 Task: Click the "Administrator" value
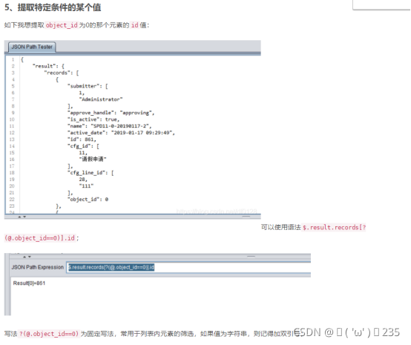(101, 99)
